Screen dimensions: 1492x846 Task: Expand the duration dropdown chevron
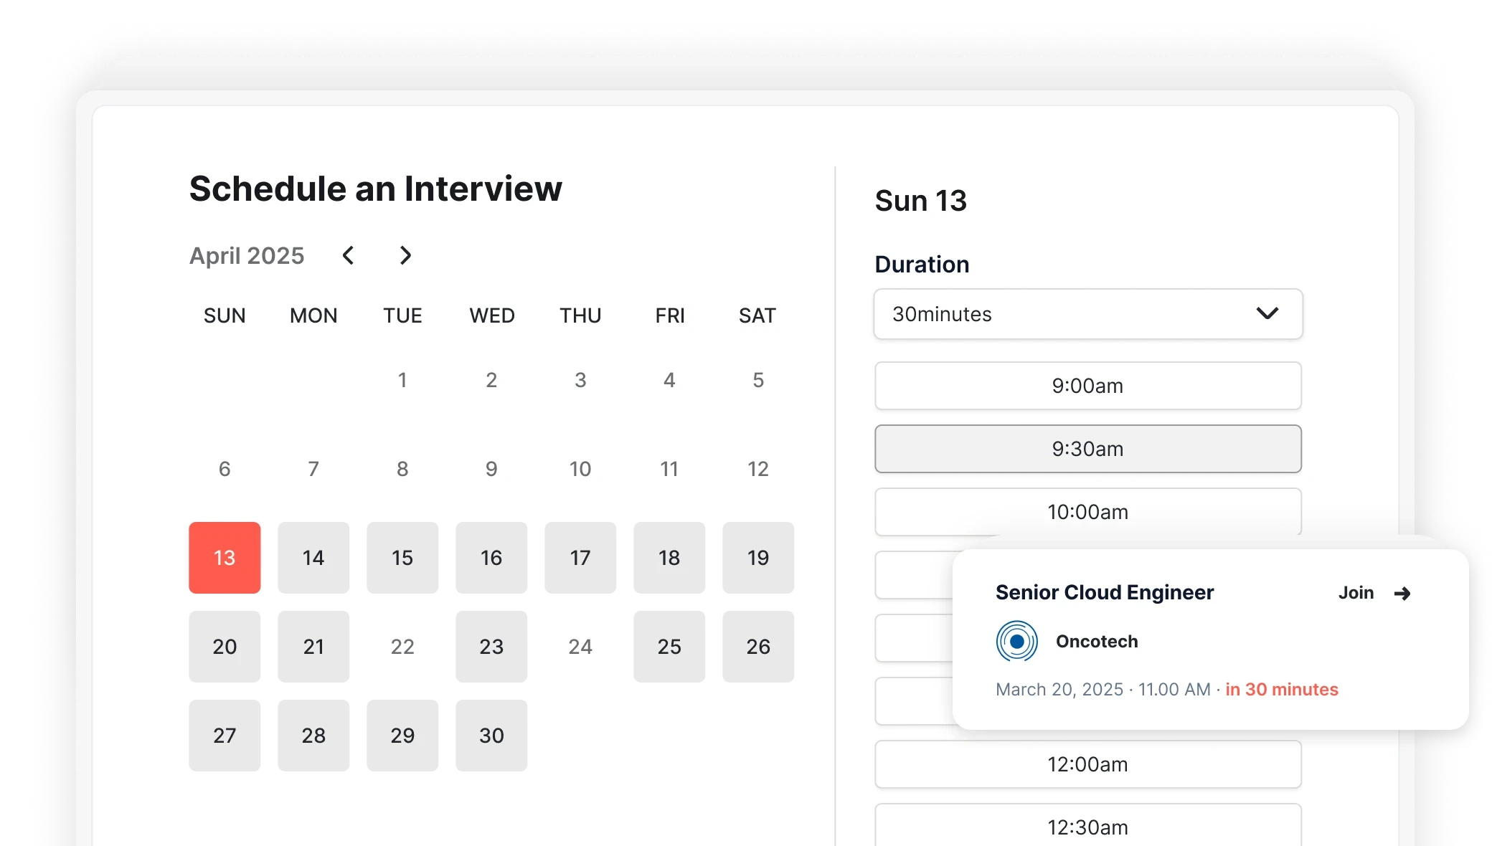(x=1267, y=314)
